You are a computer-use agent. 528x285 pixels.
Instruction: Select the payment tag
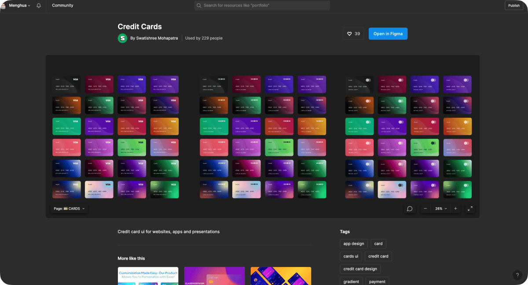[378, 281]
